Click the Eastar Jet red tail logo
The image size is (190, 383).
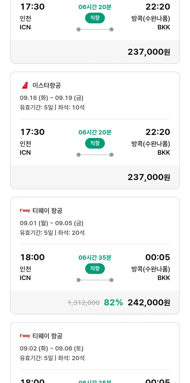[25, 85]
